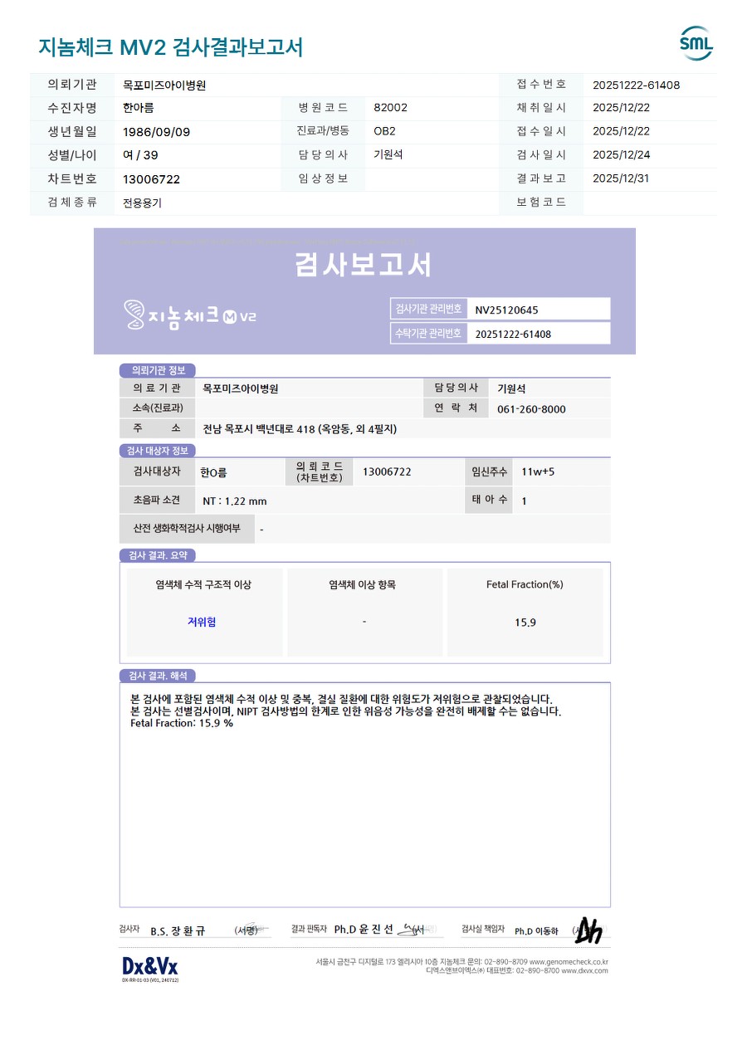Click the title 지놈체크 MV2 검사결과보고서
This screenshot has width=747, height=1055.
(171, 47)
